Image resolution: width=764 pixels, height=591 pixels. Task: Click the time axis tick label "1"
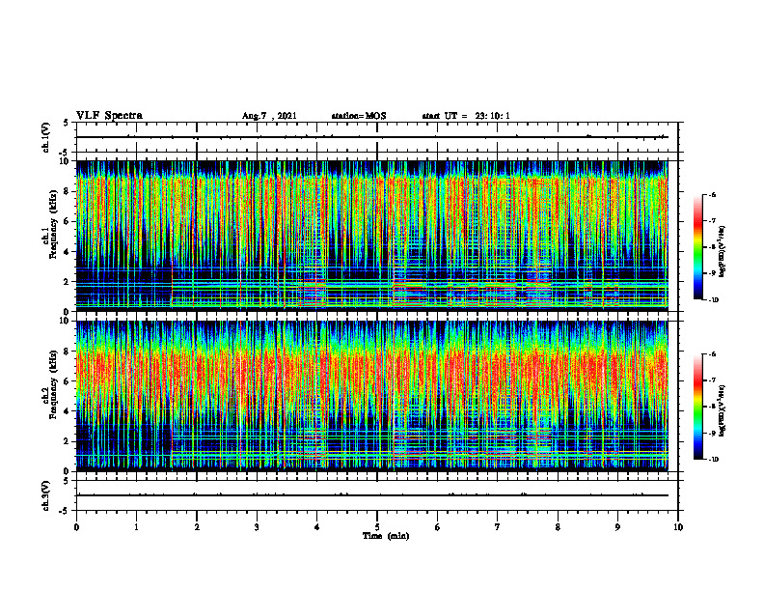[x=136, y=527]
